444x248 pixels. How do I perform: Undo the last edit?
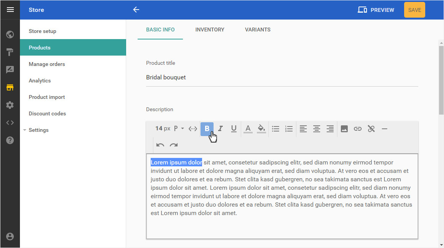(x=160, y=145)
